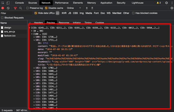Image resolution: width=174 pixels, height=112 pixels.
Task: Open DevTools settings gear icon
Action: [x=166, y=3]
